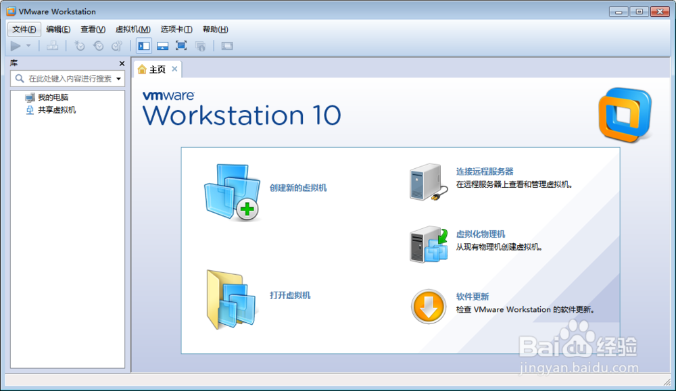The width and height of the screenshot is (676, 391).
Task: Click the 创建新的虚拟机 link
Action: [298, 188]
